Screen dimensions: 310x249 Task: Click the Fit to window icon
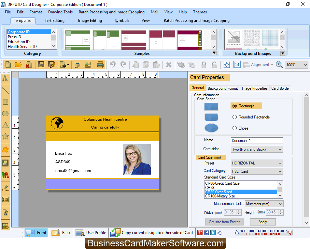point(227,65)
